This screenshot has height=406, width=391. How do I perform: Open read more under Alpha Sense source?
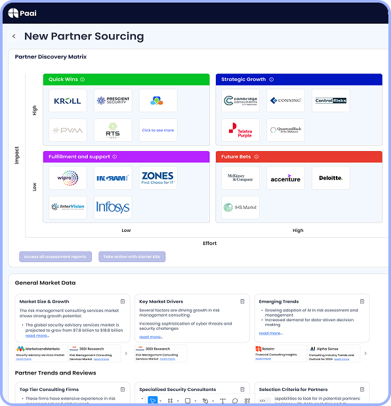coord(341,359)
